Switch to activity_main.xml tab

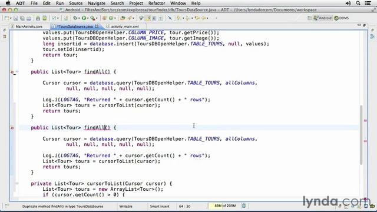(124, 26)
